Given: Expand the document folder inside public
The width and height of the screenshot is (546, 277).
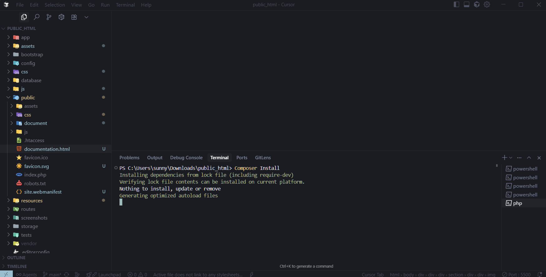Looking at the screenshot, I should point(36,123).
